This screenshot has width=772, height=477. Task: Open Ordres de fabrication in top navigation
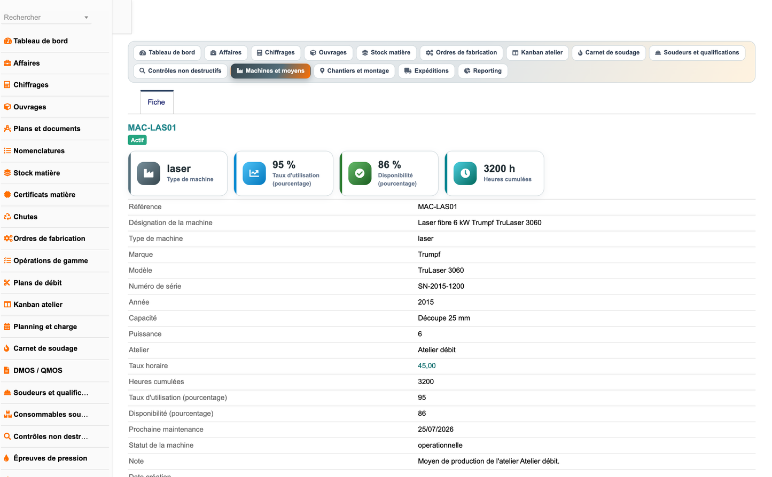(x=462, y=53)
